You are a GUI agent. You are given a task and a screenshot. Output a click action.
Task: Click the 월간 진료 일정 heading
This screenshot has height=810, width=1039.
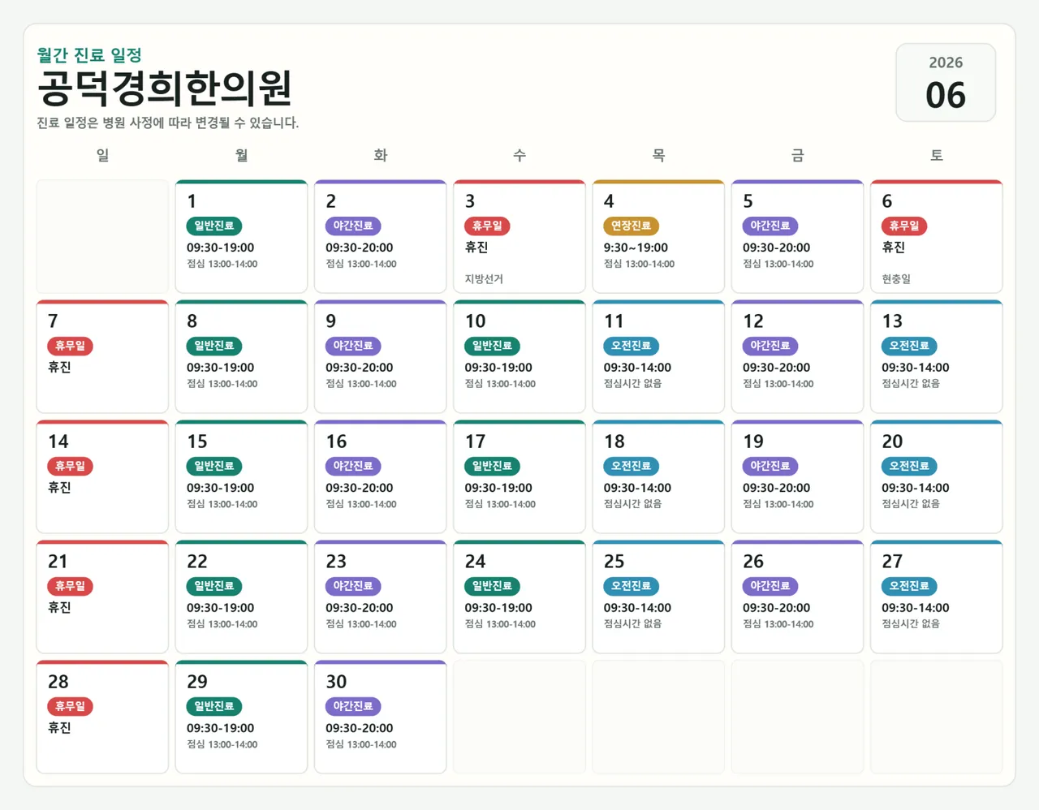pos(89,55)
